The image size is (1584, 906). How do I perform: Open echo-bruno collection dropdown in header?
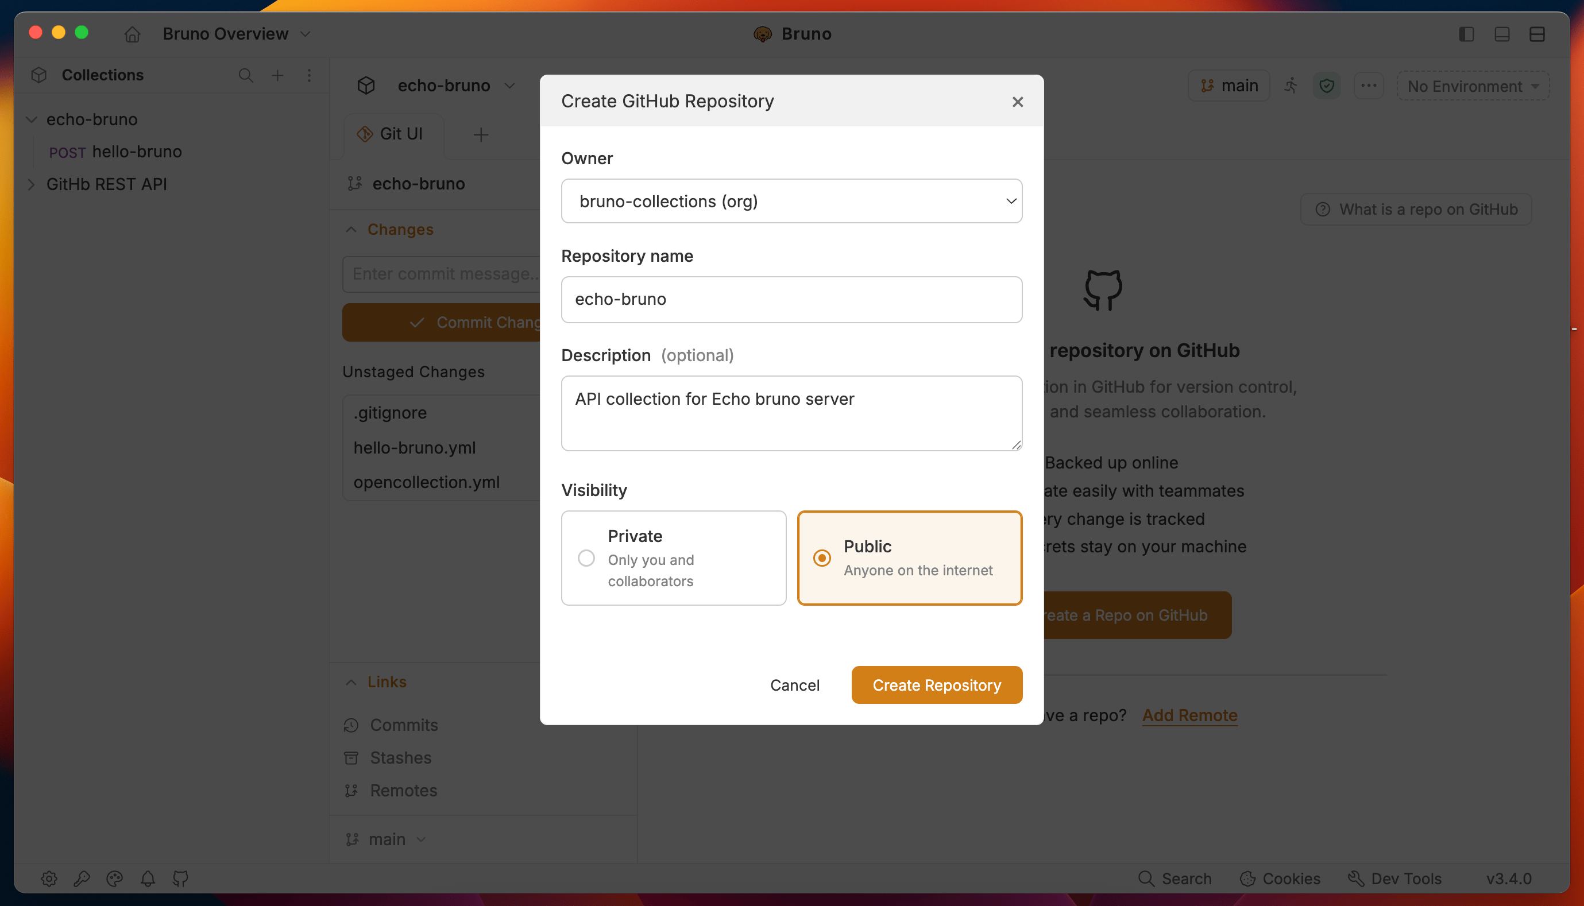click(x=456, y=85)
